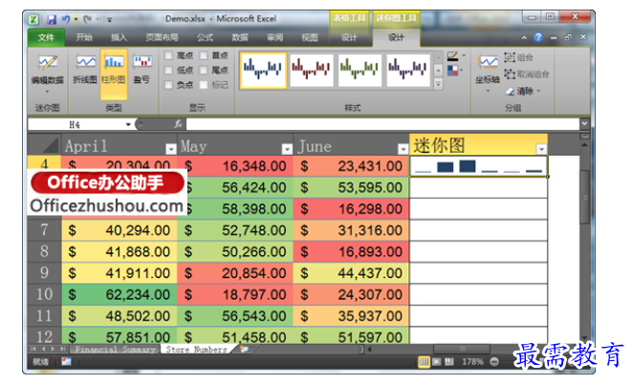632x385 pixels.
Task: Switch to the 视图 (View) tab
Action: tap(310, 37)
